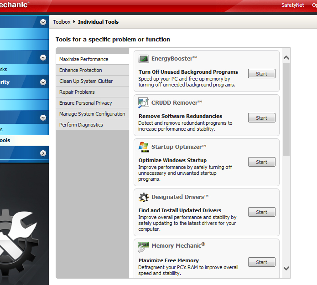The image size is (317, 285).
Task: Collapse the topmost sidebar section chevron
Action: click(x=43, y=22)
